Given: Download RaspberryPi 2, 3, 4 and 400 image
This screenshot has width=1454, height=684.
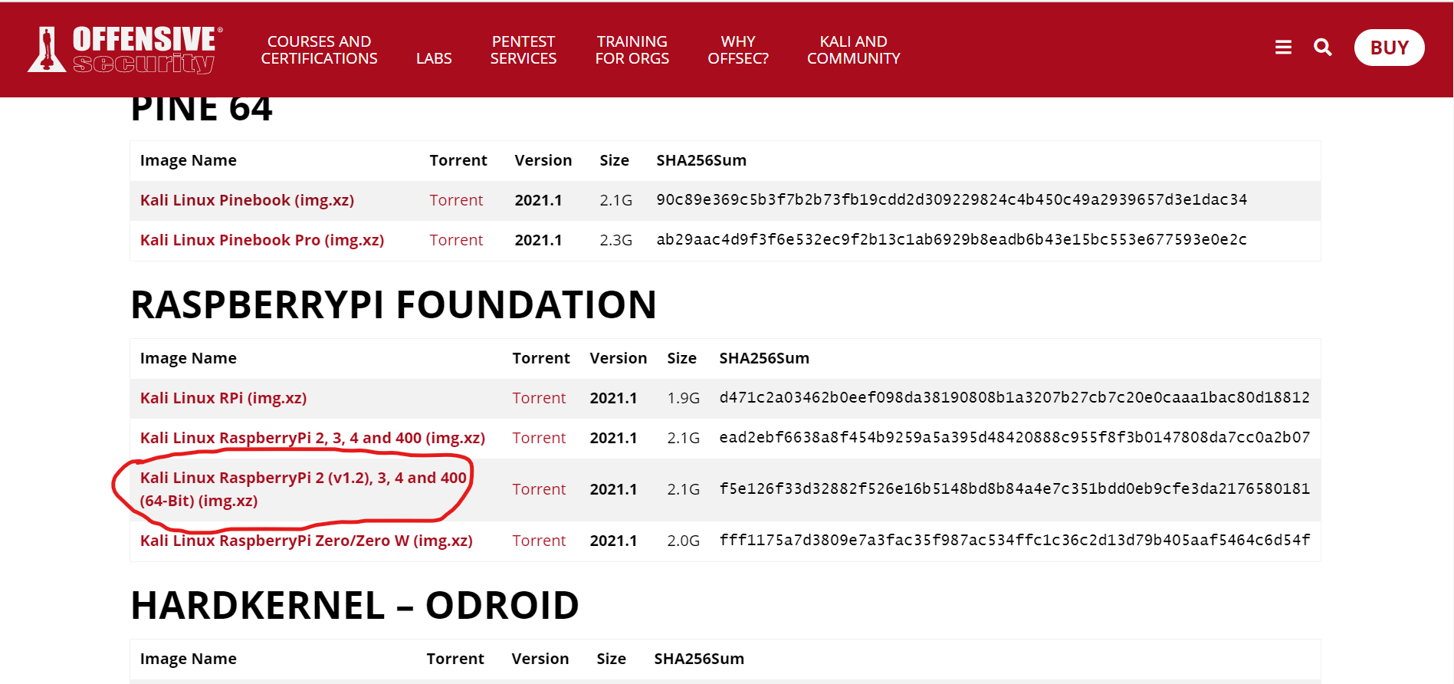Looking at the screenshot, I should [x=313, y=438].
